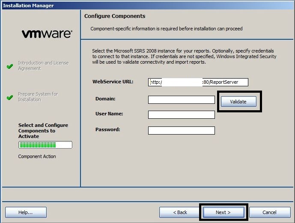The width and height of the screenshot is (295, 223).
Task: Go back with the < Back button
Action: coord(180,212)
